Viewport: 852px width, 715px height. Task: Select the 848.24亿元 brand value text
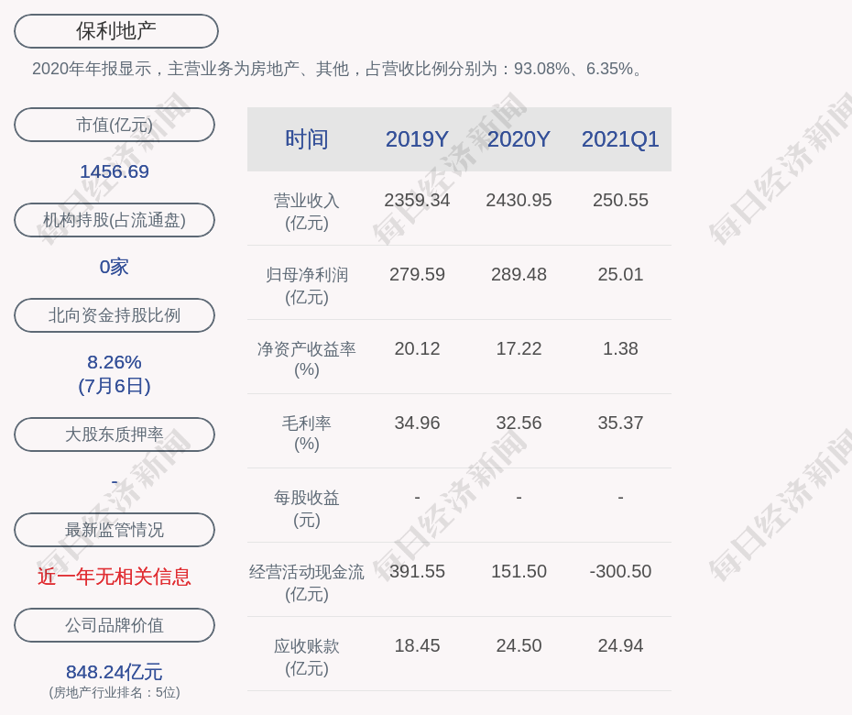pyautogui.click(x=115, y=672)
